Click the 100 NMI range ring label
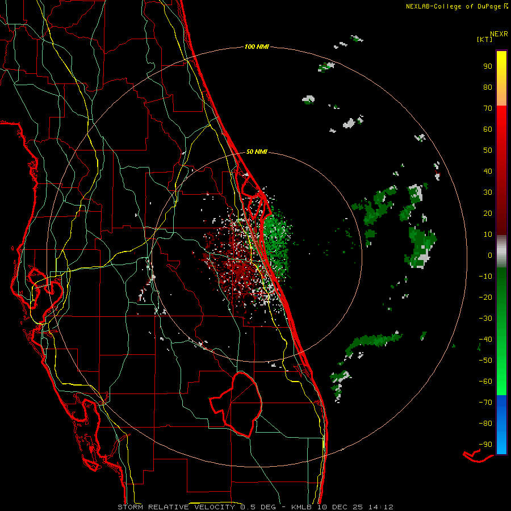 (x=257, y=47)
